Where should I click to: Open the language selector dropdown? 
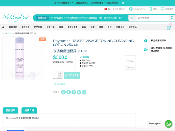[108, 9]
